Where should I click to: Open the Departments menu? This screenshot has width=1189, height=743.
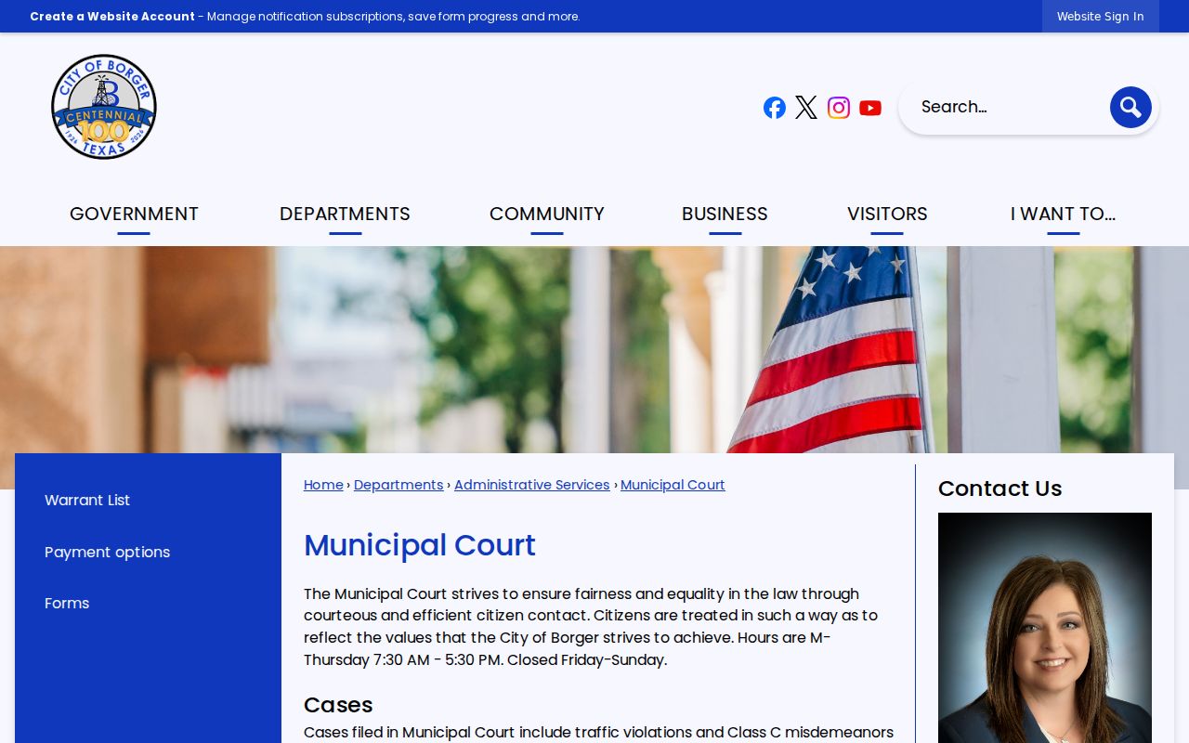click(x=345, y=215)
